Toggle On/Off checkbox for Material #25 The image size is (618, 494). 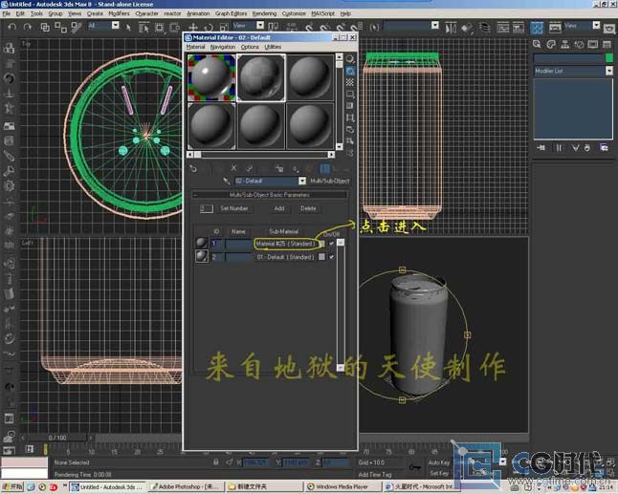coord(331,244)
